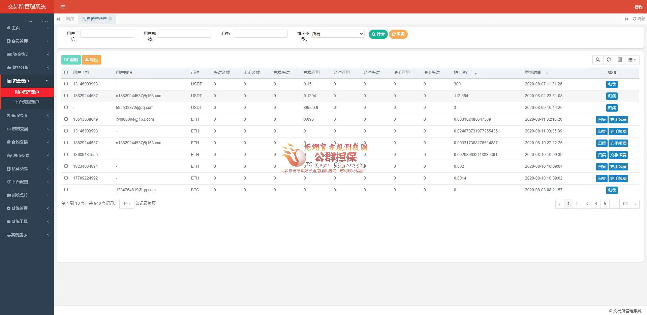Image resolution: width=647 pixels, height=315 pixels.
Task: Click the orange 导出 export button
Action: pos(91,60)
